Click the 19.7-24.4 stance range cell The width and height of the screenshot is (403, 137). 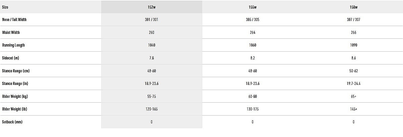354,83
